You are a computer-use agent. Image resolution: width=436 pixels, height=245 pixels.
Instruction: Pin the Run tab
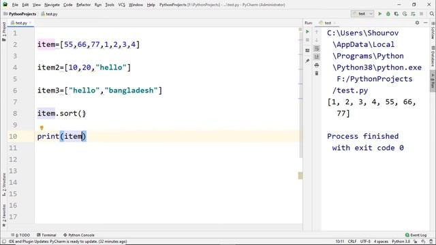(x=307, y=61)
